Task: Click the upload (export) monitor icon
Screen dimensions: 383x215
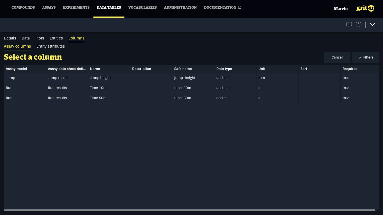Action: click(x=349, y=24)
